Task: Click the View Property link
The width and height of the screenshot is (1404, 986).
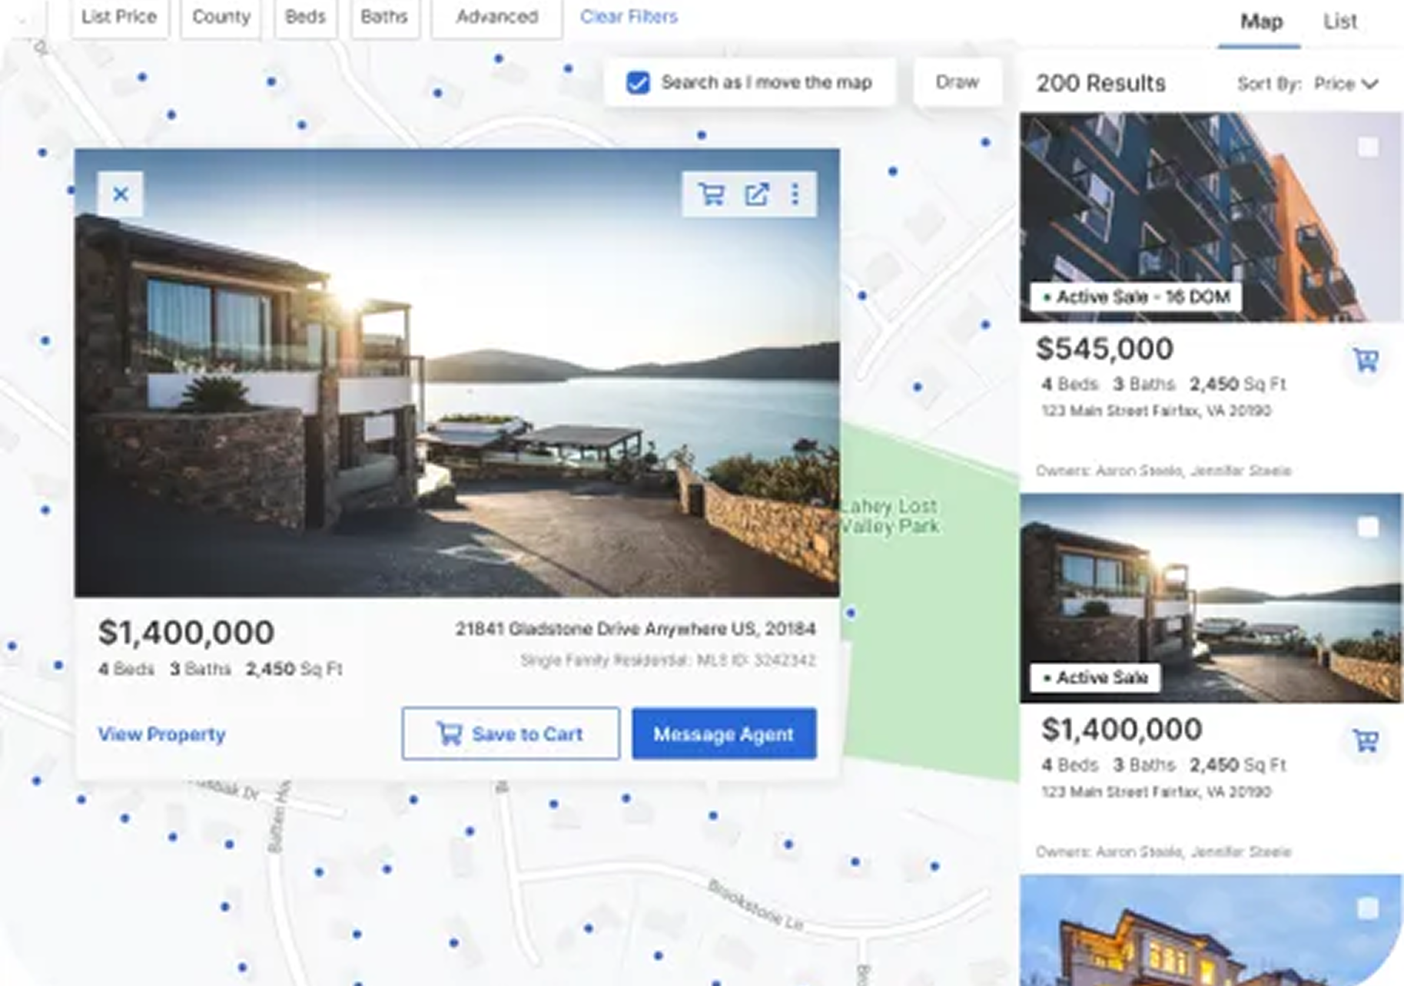Action: coord(162,734)
